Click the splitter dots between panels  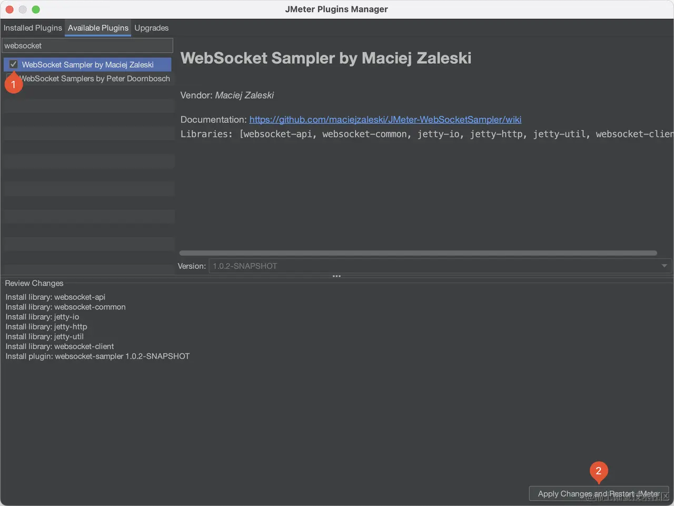tap(336, 276)
